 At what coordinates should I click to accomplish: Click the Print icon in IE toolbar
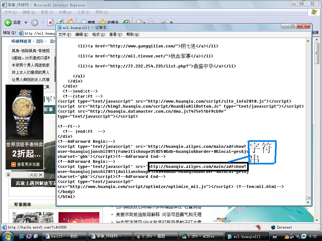(151, 21)
